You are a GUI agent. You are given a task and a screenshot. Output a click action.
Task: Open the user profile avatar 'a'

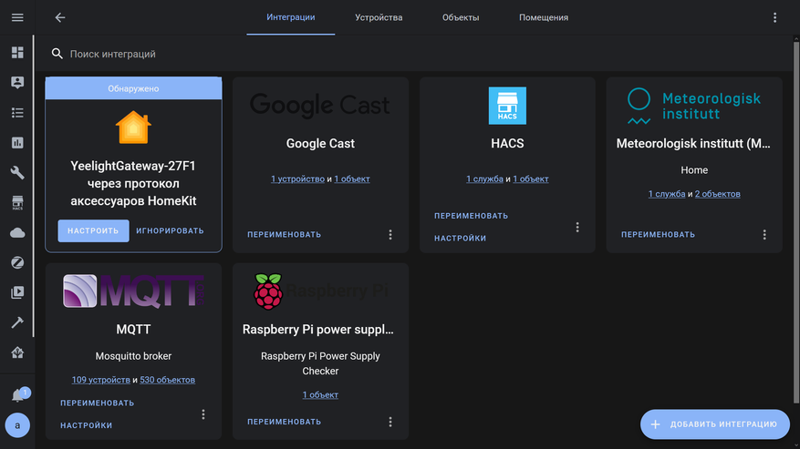click(17, 425)
